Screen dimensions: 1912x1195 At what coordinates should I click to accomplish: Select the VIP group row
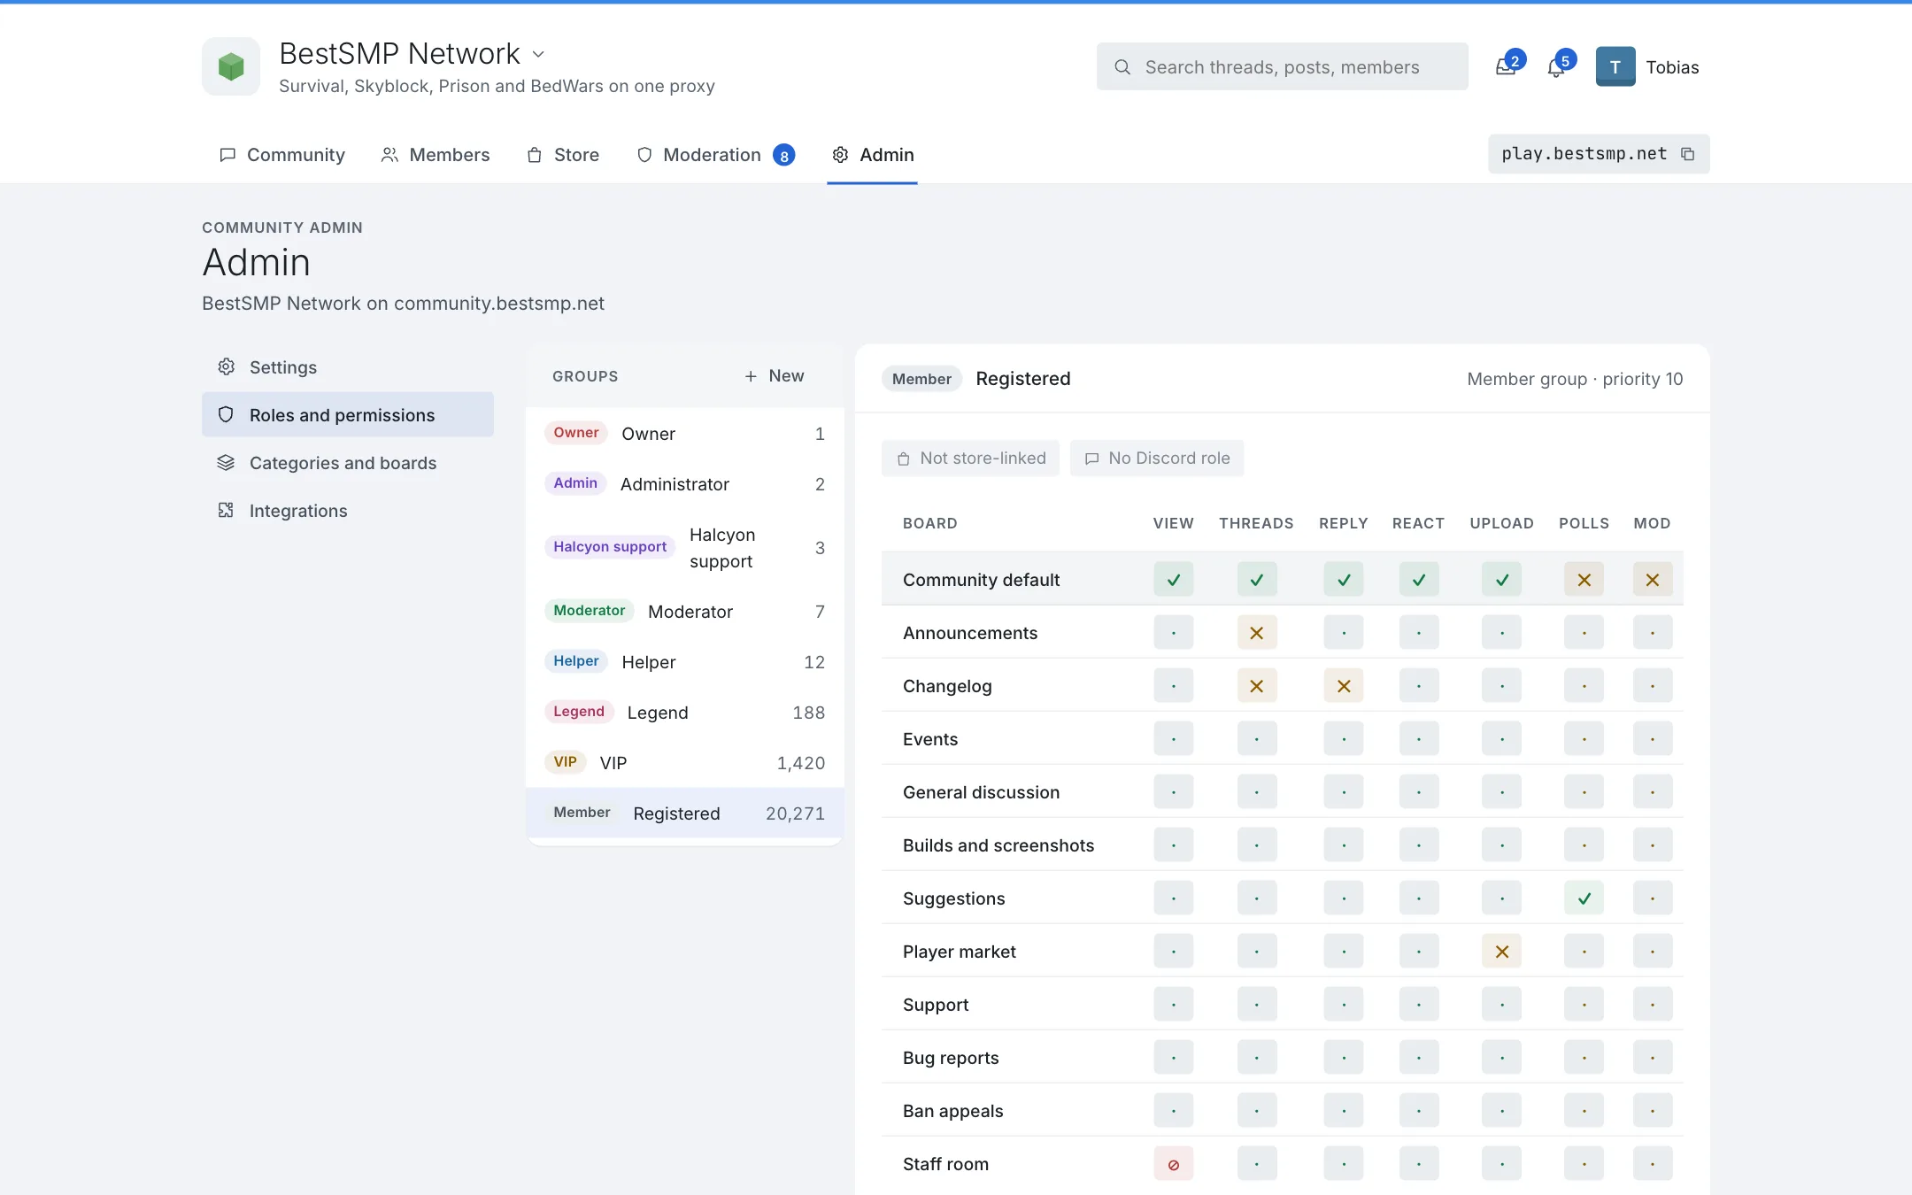(684, 763)
